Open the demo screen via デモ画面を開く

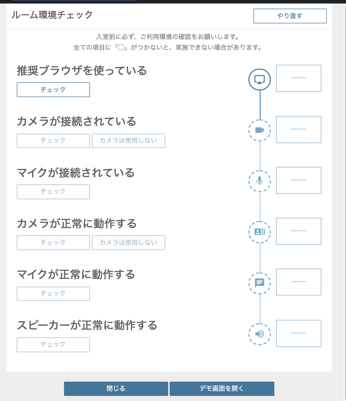point(222,389)
